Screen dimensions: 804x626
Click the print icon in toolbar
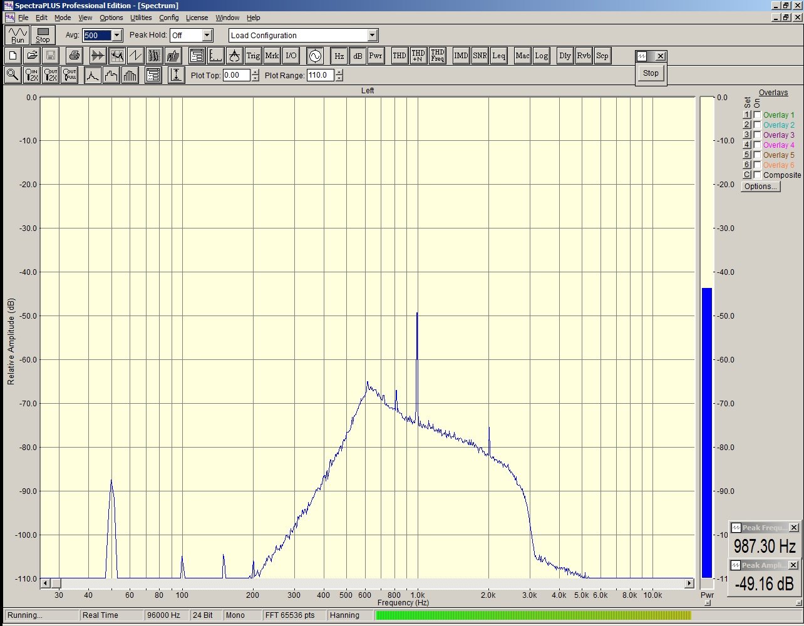[x=74, y=56]
